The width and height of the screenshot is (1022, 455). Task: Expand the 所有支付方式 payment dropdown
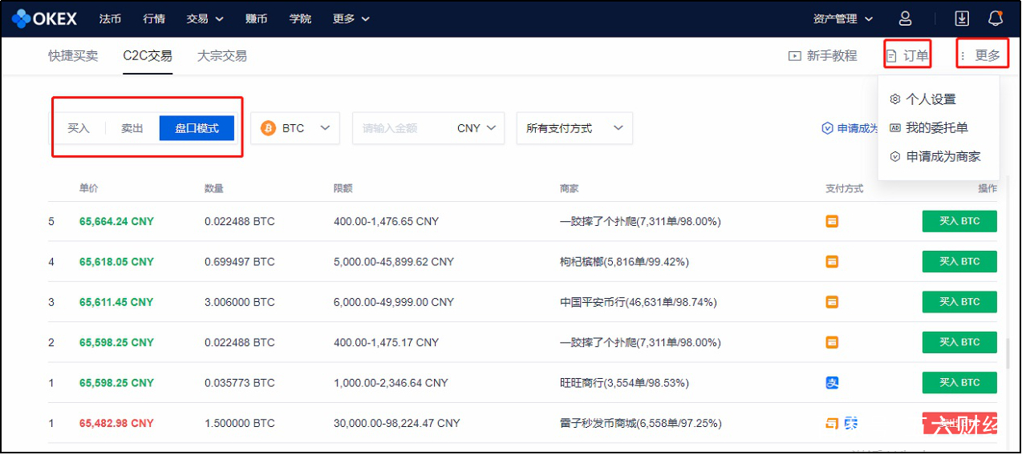click(x=574, y=128)
